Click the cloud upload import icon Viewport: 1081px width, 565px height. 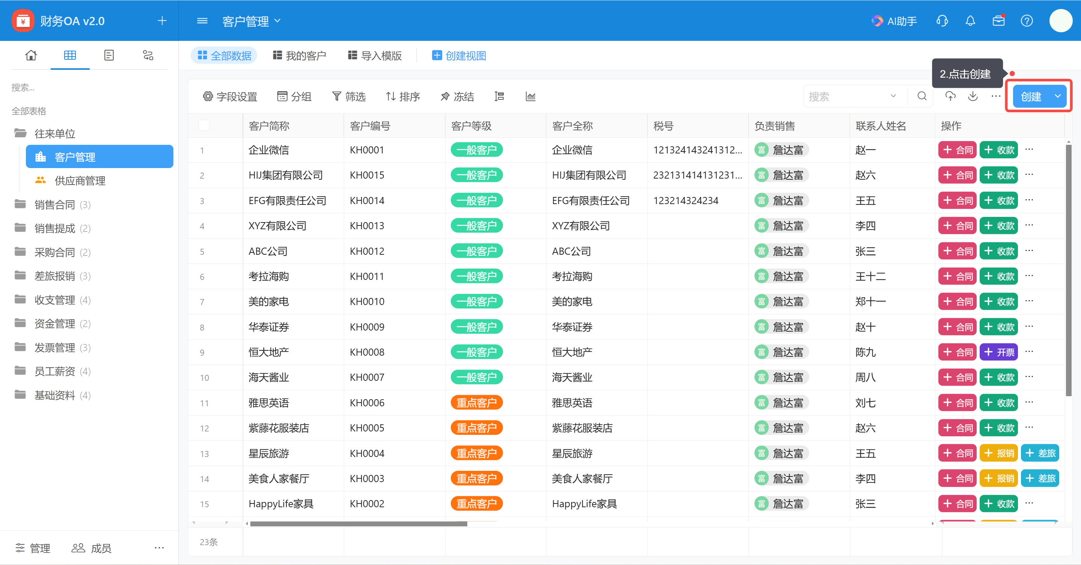(x=950, y=96)
